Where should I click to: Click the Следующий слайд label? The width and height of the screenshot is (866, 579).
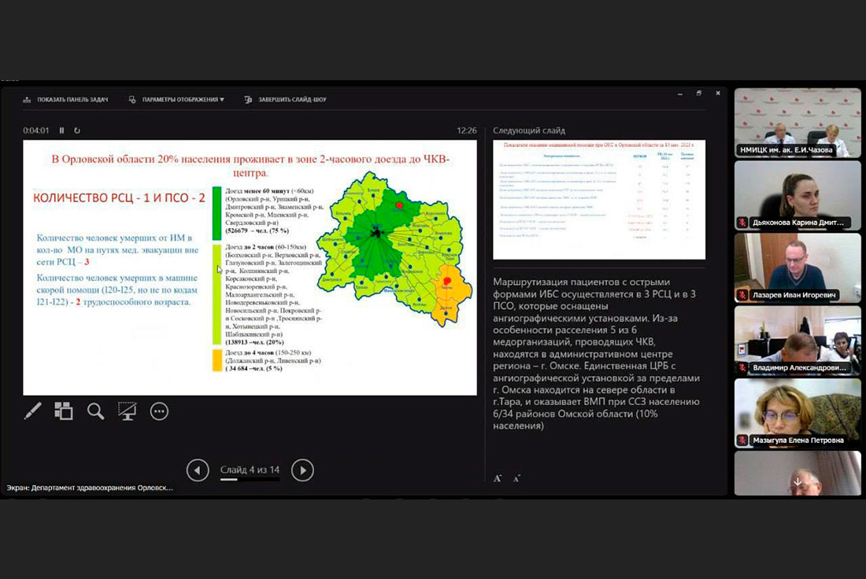pyautogui.click(x=529, y=131)
